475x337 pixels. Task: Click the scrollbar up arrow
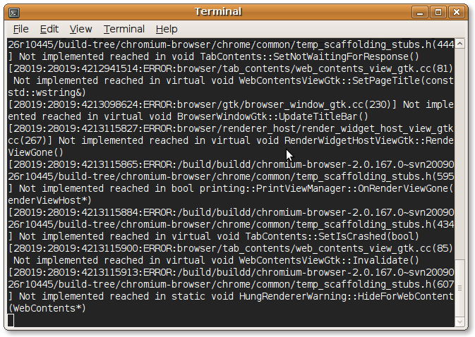tap(460, 44)
